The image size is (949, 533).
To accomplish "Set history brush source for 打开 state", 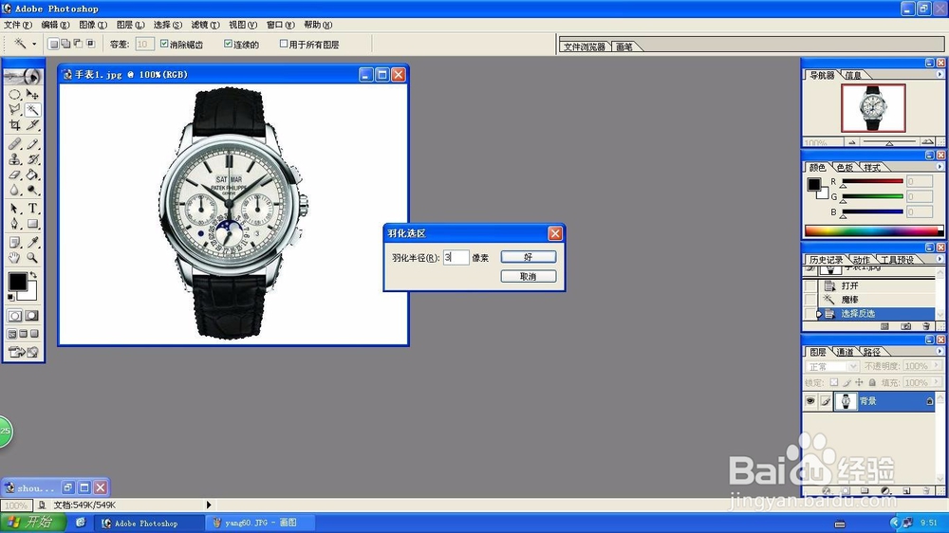I will point(810,285).
